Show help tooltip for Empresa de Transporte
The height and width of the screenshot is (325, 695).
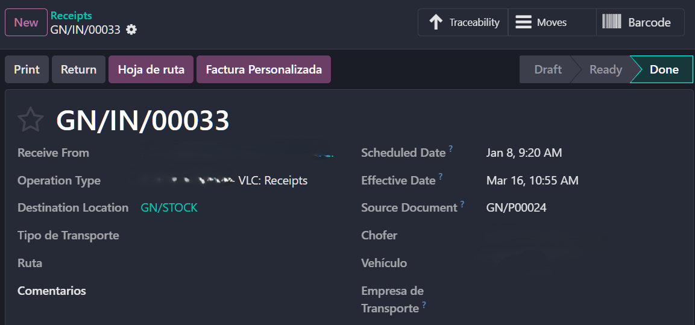[x=424, y=304]
